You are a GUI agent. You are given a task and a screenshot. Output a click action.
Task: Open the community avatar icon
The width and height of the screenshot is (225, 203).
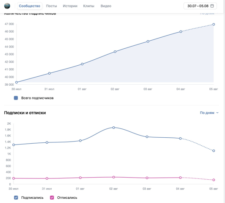point(7,6)
